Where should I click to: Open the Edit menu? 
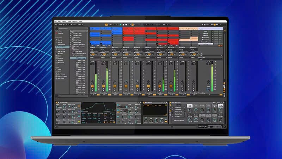pos(59,22)
